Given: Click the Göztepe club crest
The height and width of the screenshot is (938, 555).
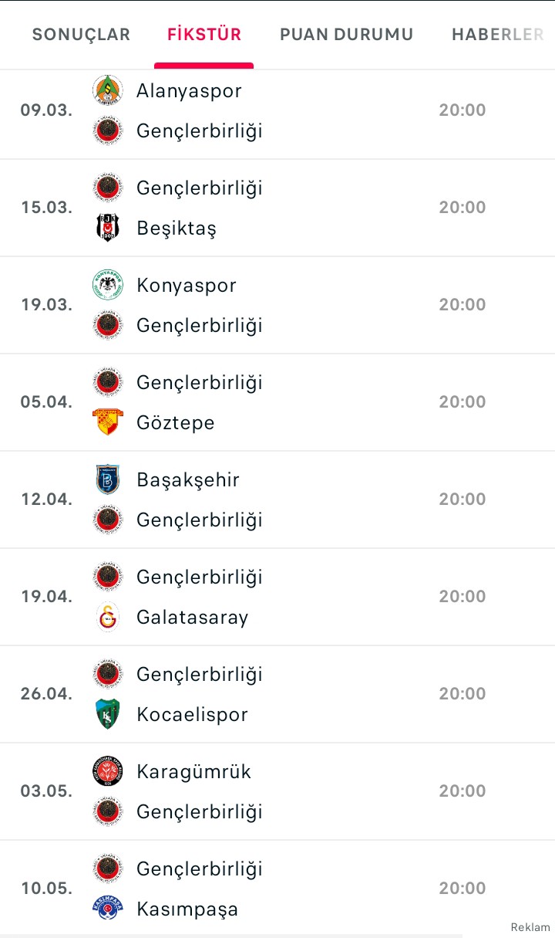Looking at the screenshot, I should point(108,422).
